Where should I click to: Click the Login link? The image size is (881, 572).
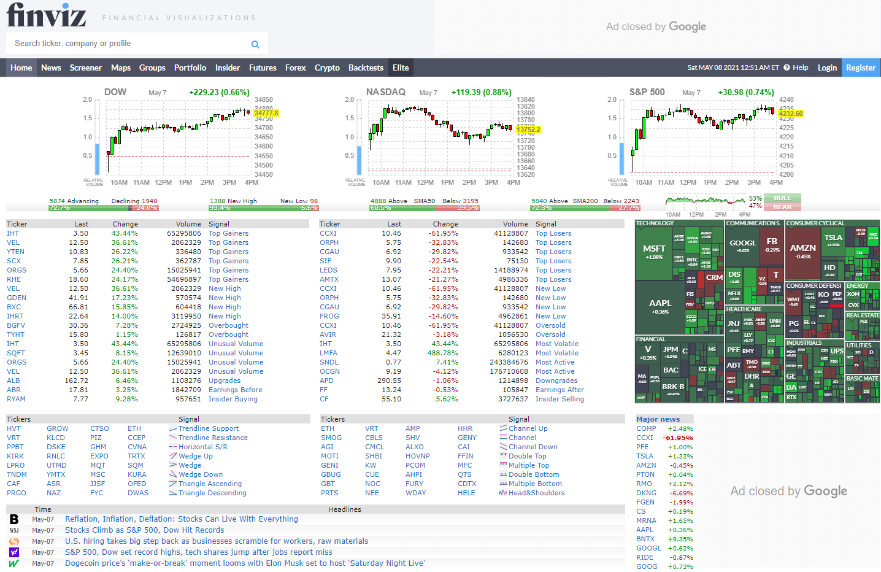[827, 68]
